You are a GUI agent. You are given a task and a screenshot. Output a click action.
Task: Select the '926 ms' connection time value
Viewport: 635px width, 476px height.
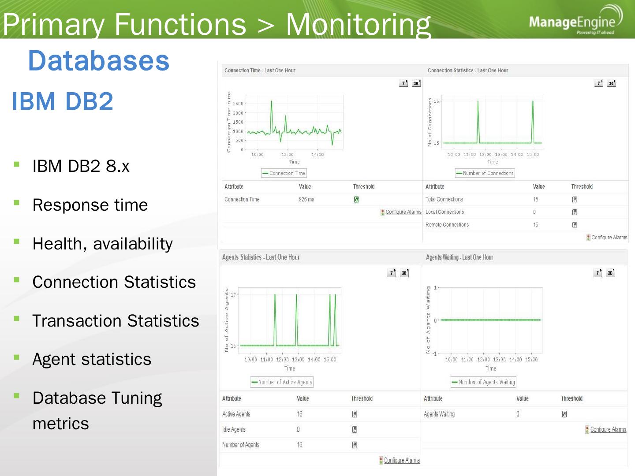pos(306,200)
